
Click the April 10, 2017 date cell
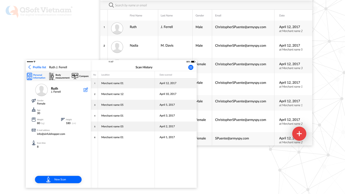pos(168,94)
